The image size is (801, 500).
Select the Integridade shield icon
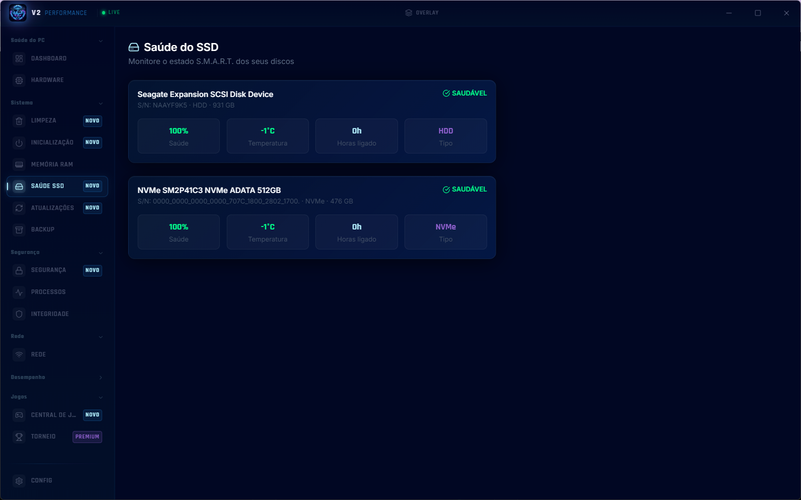(x=19, y=314)
